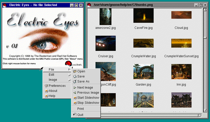Click the About menu icon
Screen dimensions: 210x122
tap(46, 91)
